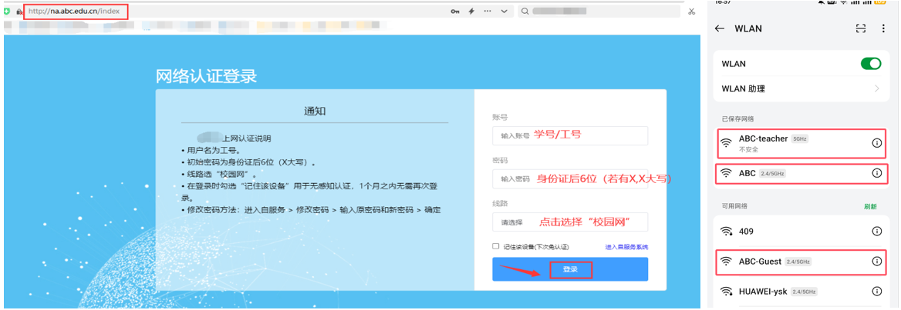Open info icon for ABC-Guest network
Viewport: 901px width, 310px height.
[x=876, y=262]
